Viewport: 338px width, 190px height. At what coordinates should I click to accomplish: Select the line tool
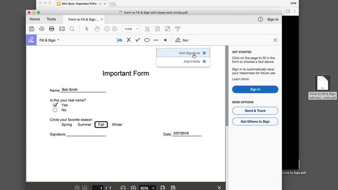[156, 40]
